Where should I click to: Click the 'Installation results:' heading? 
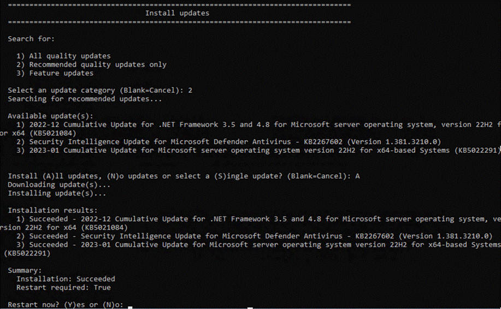tap(52, 210)
